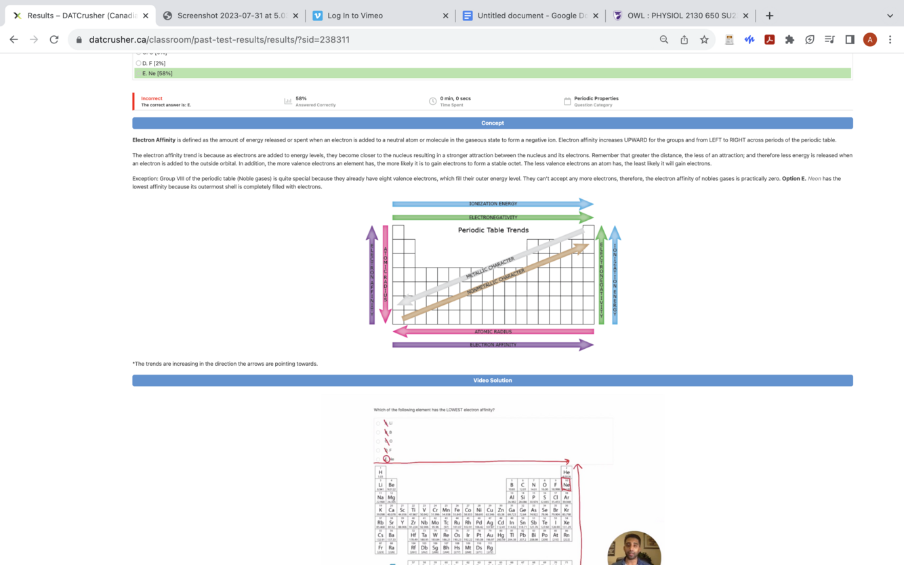
Task: View site info via the lock icon
Action: pos(79,40)
